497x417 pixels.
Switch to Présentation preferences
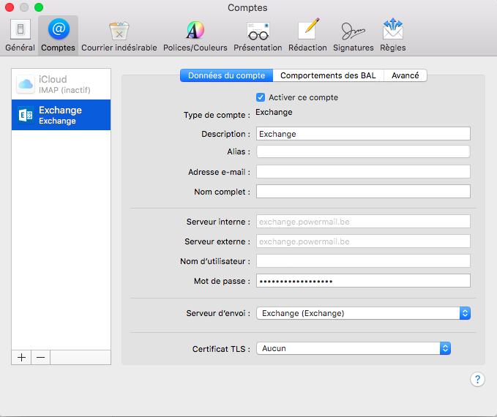pyautogui.click(x=257, y=35)
